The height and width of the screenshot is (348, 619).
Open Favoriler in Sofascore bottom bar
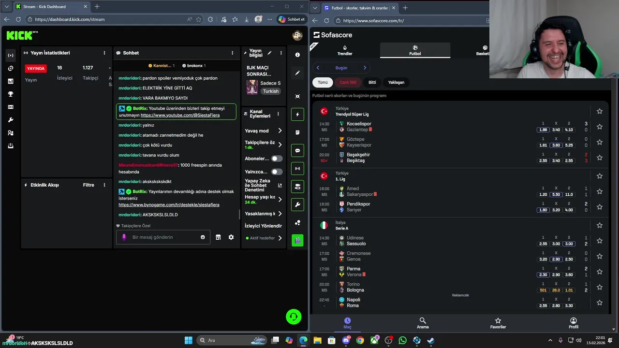click(x=498, y=323)
